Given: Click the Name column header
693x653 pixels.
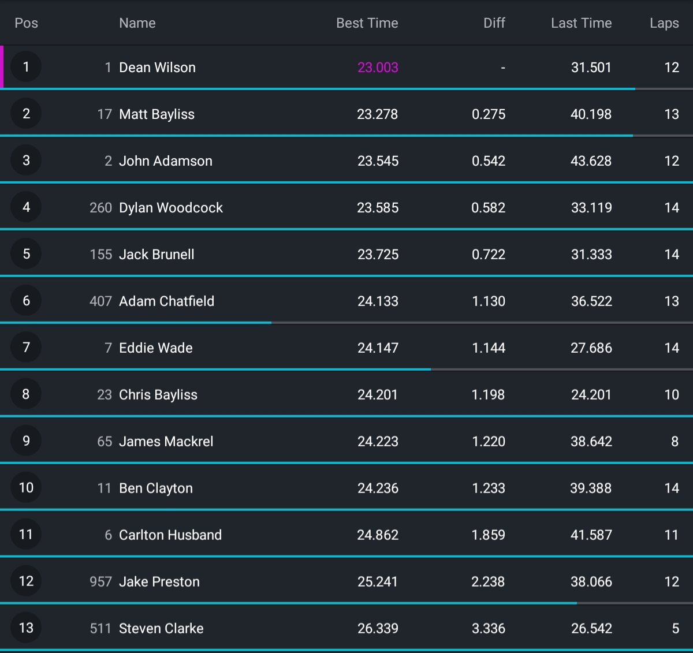Looking at the screenshot, I should click(137, 23).
